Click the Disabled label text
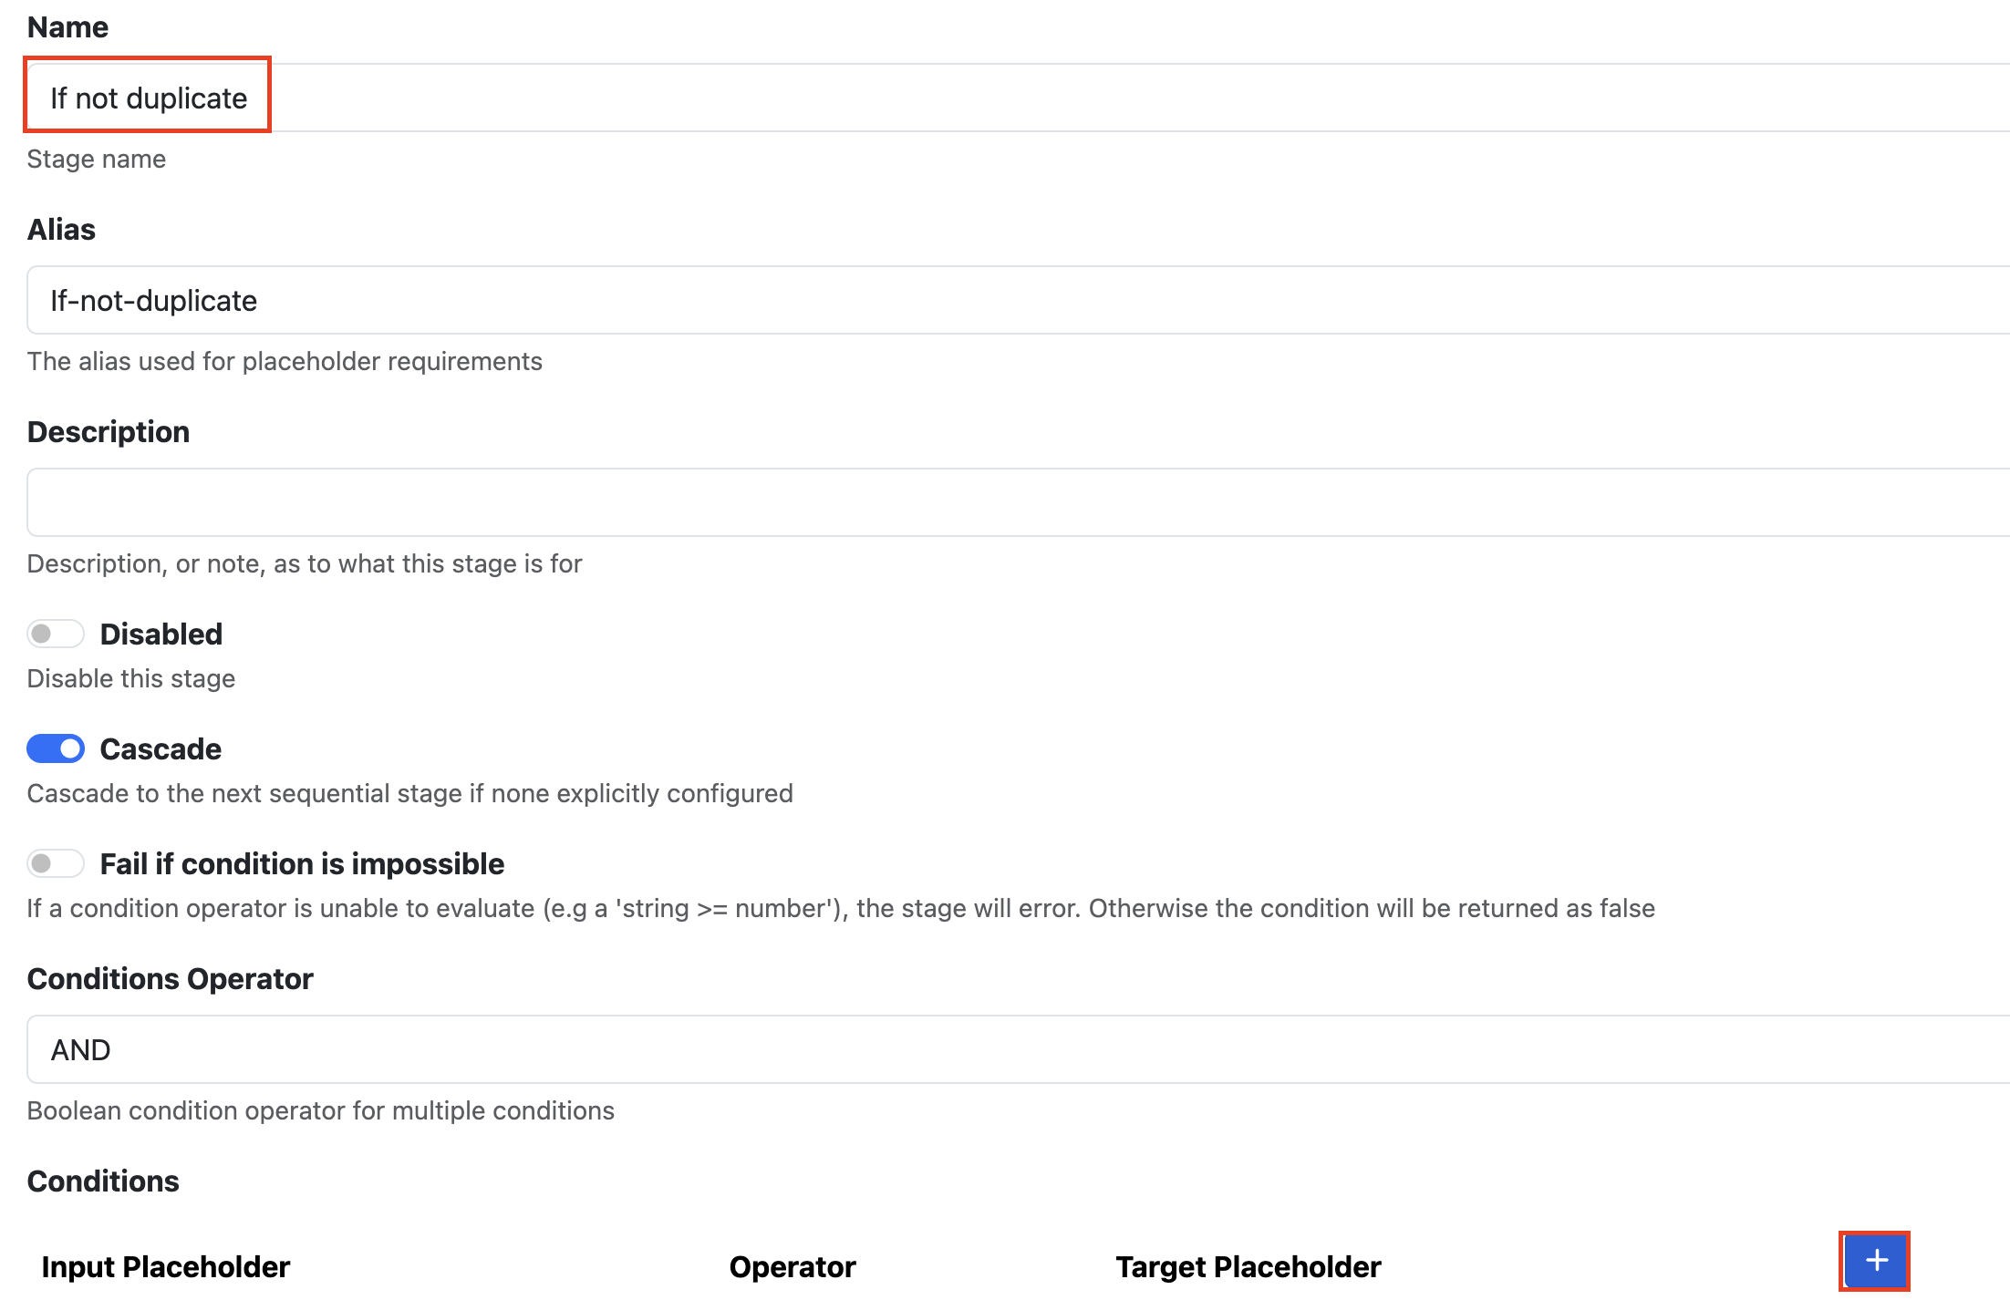 tap(161, 634)
